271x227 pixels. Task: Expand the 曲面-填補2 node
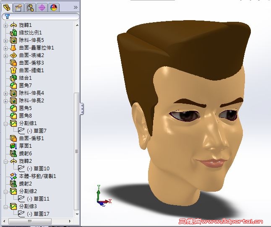coord(5,56)
